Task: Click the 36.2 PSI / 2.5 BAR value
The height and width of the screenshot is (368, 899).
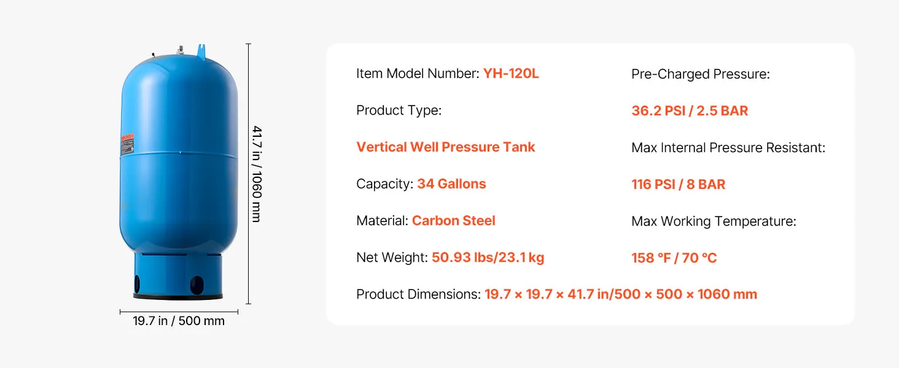Action: coord(690,111)
